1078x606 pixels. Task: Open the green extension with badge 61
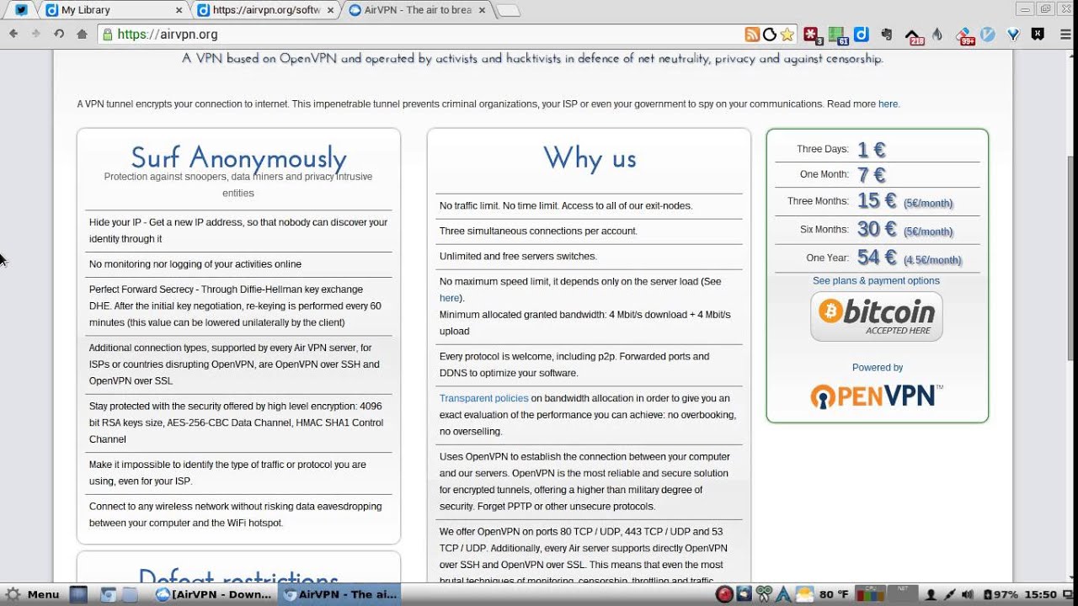click(837, 35)
